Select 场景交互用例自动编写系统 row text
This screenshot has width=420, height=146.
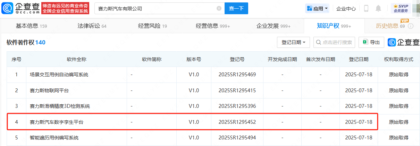click(59, 75)
